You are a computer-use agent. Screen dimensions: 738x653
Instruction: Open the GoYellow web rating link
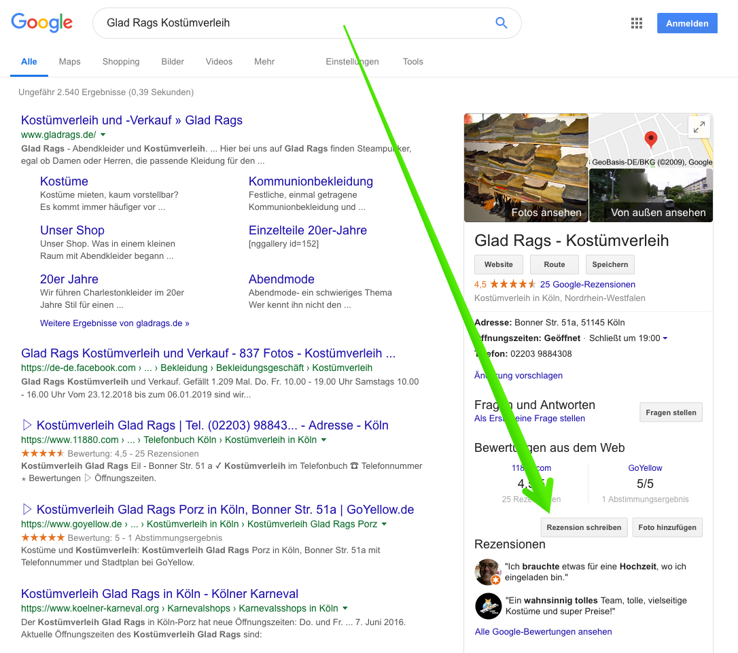coord(645,468)
